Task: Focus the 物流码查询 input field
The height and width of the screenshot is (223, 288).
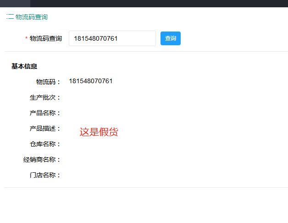Action: pos(112,38)
